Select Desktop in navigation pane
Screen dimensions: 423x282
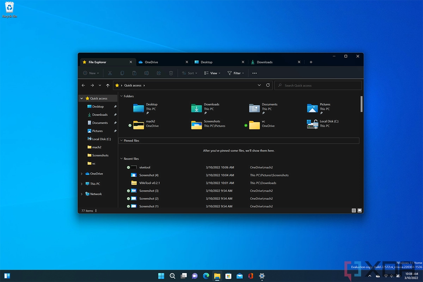click(x=99, y=107)
